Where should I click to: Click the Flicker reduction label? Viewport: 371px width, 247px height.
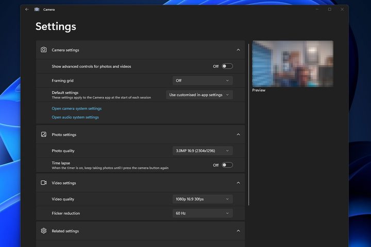66,213
